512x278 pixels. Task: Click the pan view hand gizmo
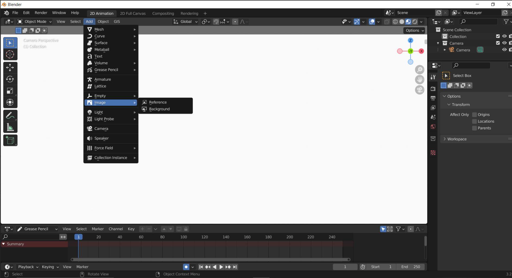pyautogui.click(x=420, y=80)
